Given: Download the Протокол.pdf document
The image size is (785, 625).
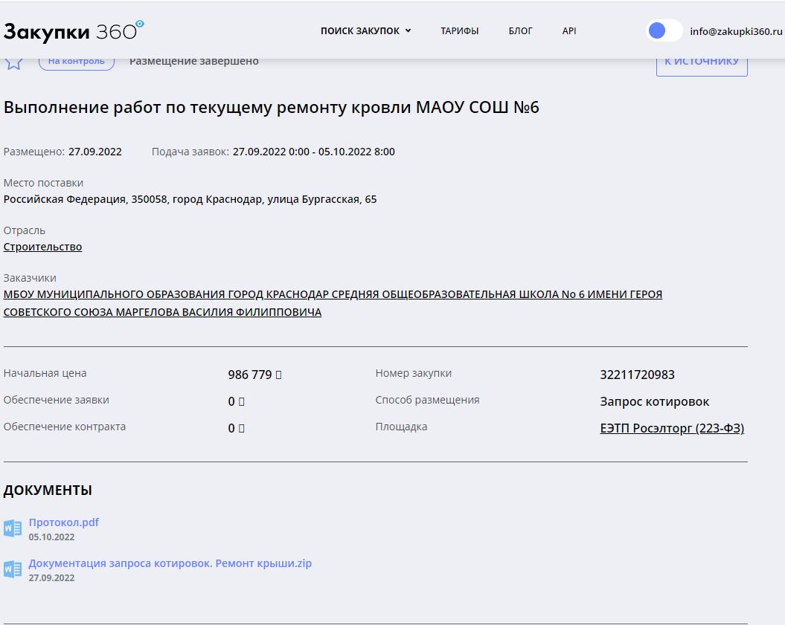Looking at the screenshot, I should coord(64,522).
